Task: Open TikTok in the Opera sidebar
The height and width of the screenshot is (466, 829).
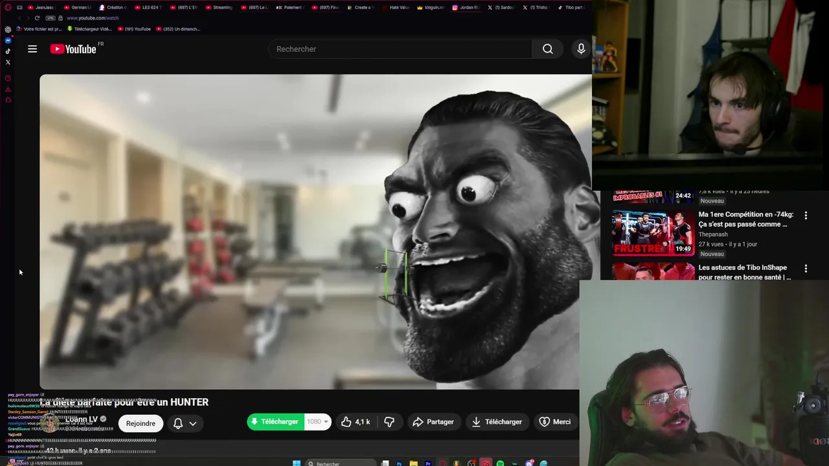Action: [8, 51]
